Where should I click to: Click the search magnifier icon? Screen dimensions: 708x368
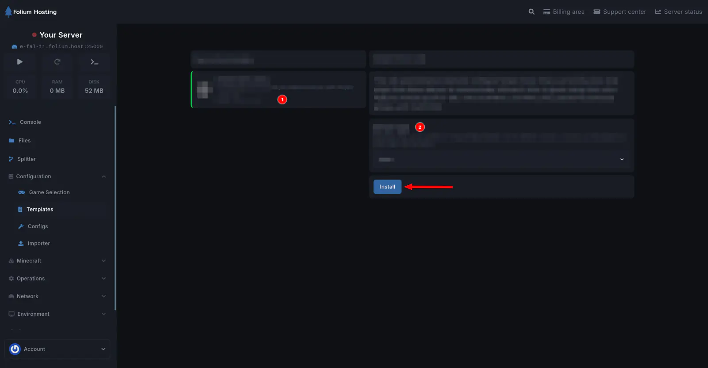coord(531,12)
